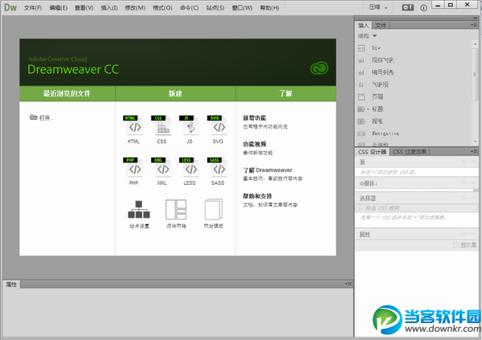Insert a paragraph (段落) element

tap(370, 121)
